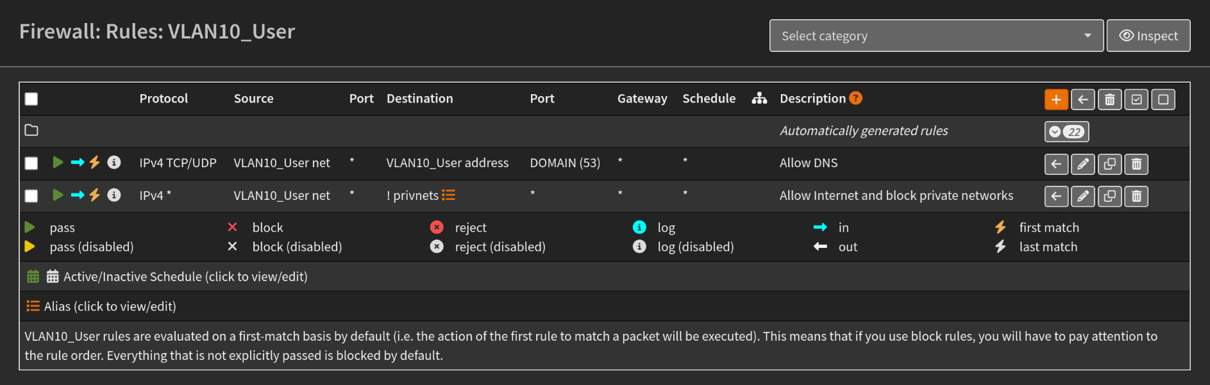Toggle enable state of Allow DNS pass icon
The width and height of the screenshot is (1210, 385).
click(x=58, y=163)
